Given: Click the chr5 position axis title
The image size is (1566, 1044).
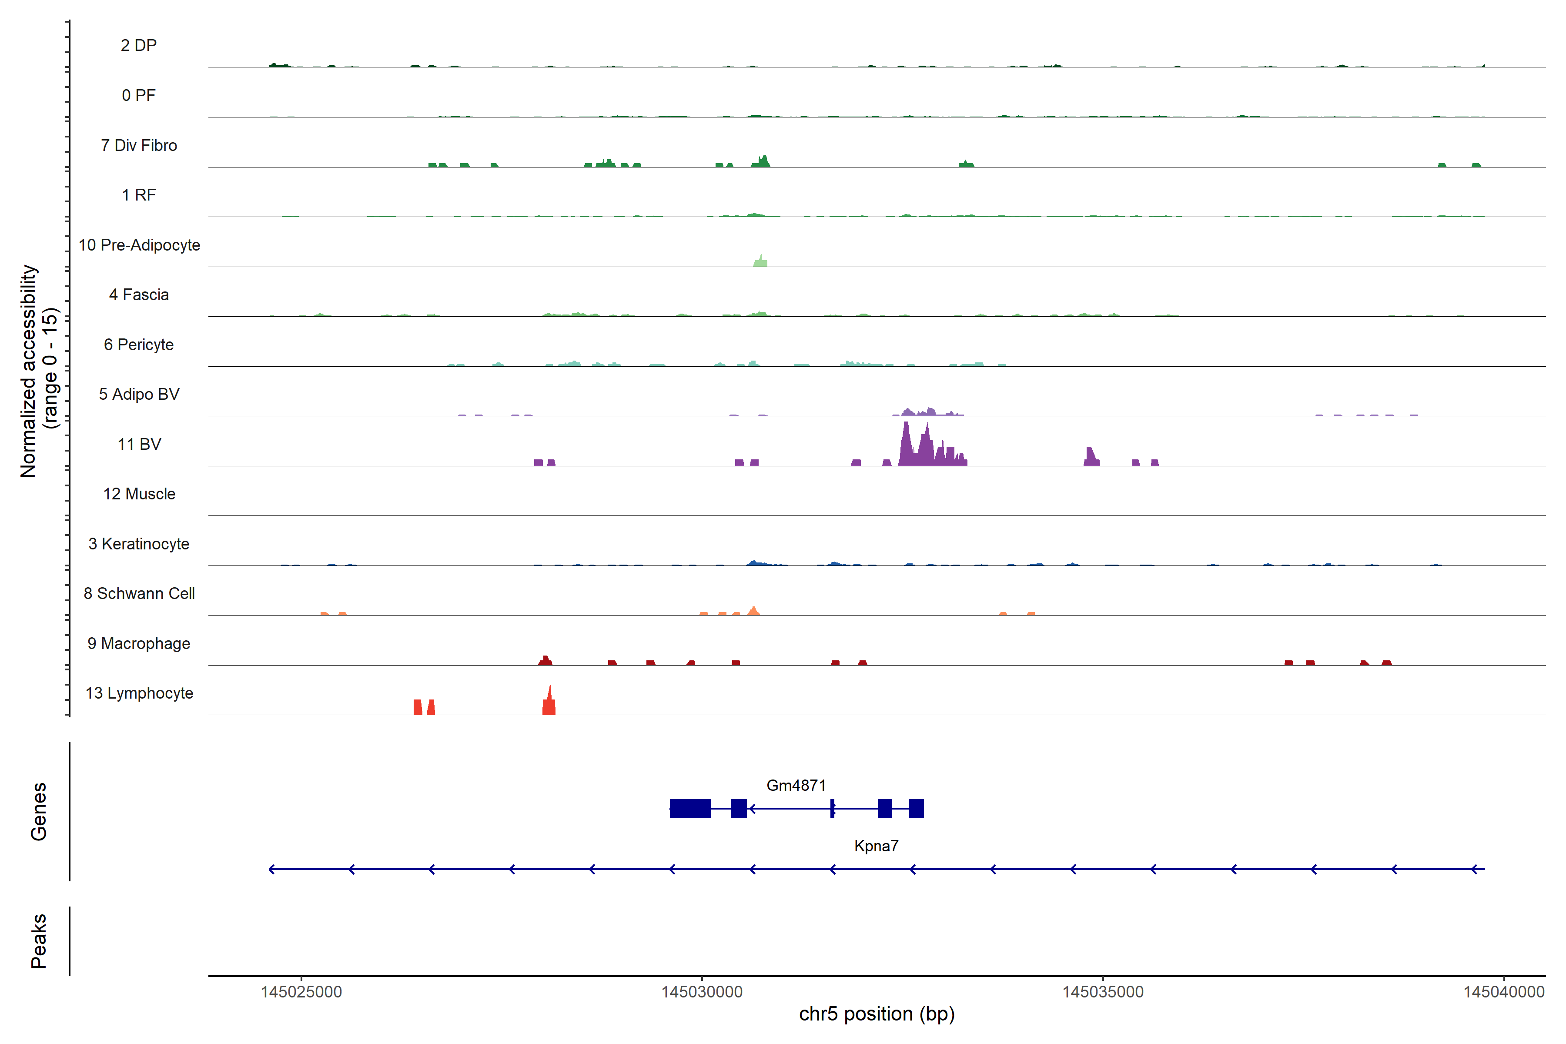Looking at the screenshot, I should pyautogui.click(x=876, y=1014).
